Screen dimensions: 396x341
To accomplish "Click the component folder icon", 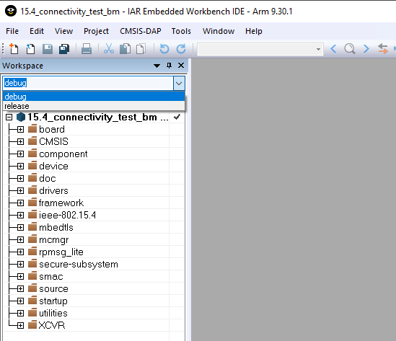I will [32, 154].
